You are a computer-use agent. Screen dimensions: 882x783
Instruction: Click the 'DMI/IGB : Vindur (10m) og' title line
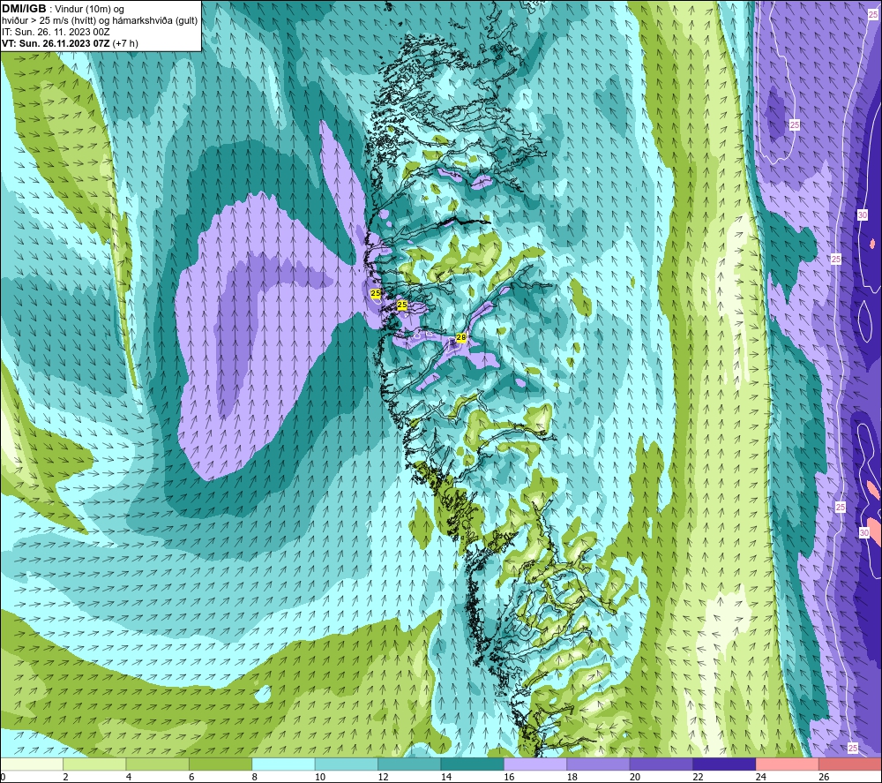pyautogui.click(x=63, y=9)
